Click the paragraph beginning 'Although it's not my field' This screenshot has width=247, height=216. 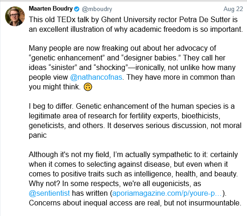click(x=135, y=179)
